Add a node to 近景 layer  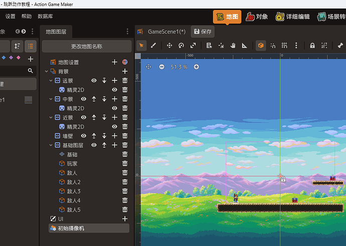(x=114, y=117)
